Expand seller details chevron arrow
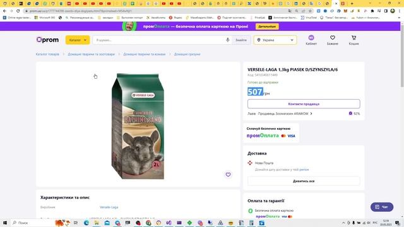 pos(311,113)
